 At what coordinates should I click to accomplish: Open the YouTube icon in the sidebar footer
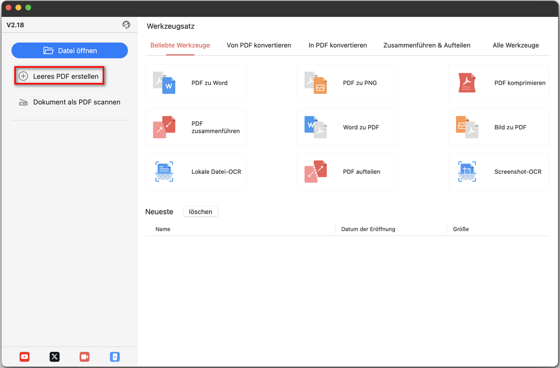(x=25, y=357)
